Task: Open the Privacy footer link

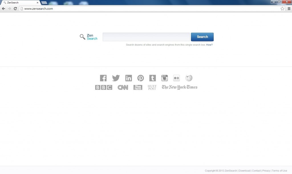Action: point(266,171)
